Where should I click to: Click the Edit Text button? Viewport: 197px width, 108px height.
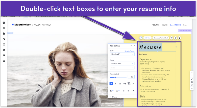(147, 38)
